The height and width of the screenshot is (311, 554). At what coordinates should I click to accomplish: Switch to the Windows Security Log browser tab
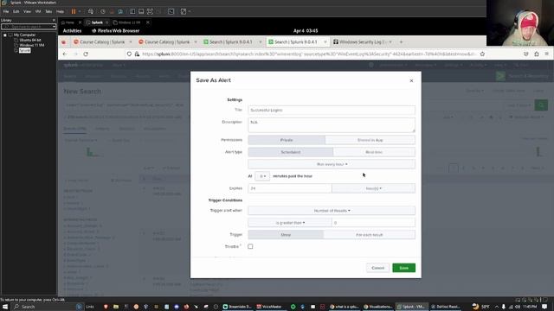(x=363, y=42)
